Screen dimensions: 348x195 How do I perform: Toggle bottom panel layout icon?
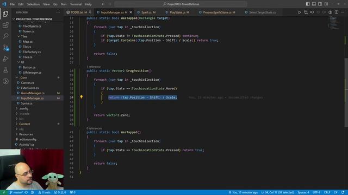tap(314, 4)
